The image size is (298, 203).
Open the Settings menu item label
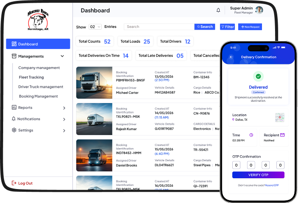pyautogui.click(x=26, y=130)
